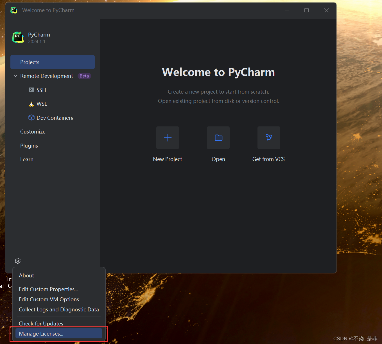Click the New Project label
Image resolution: width=382 pixels, height=344 pixels.
tap(168, 159)
